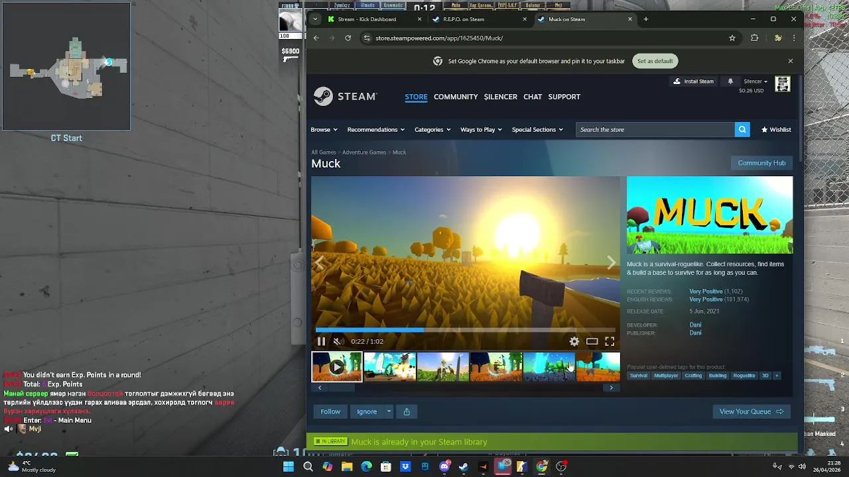Screen dimensions: 849x477
Task: Click the Multiplayer tag
Action: coord(666,376)
